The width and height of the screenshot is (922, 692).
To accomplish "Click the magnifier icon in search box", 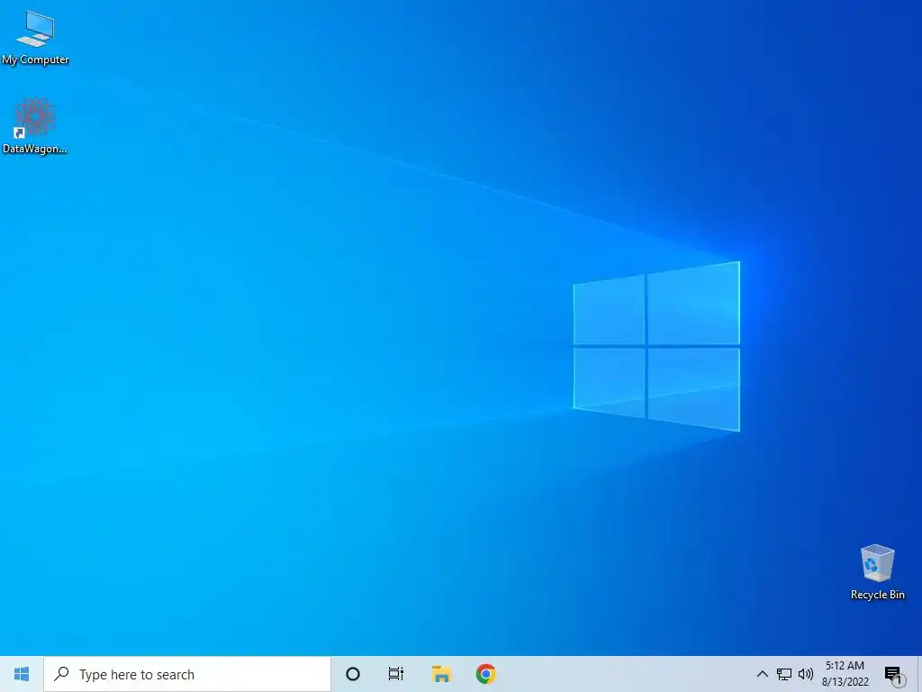I will coord(61,674).
